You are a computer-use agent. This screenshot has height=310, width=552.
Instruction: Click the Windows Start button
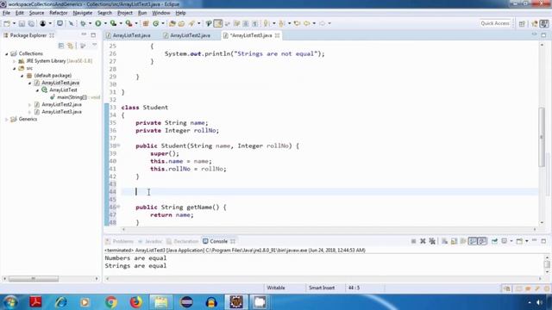click(10, 302)
